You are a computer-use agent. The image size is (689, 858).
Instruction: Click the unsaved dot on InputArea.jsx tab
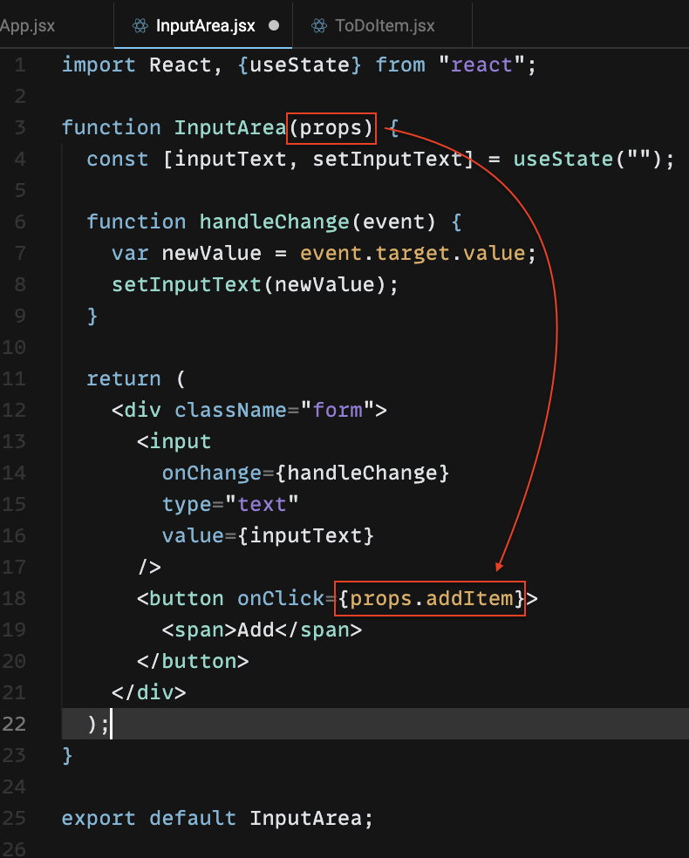(x=274, y=25)
